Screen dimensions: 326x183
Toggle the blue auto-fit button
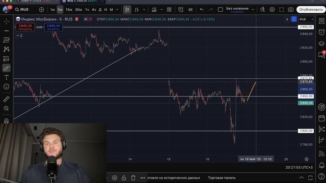[x=294, y=19]
